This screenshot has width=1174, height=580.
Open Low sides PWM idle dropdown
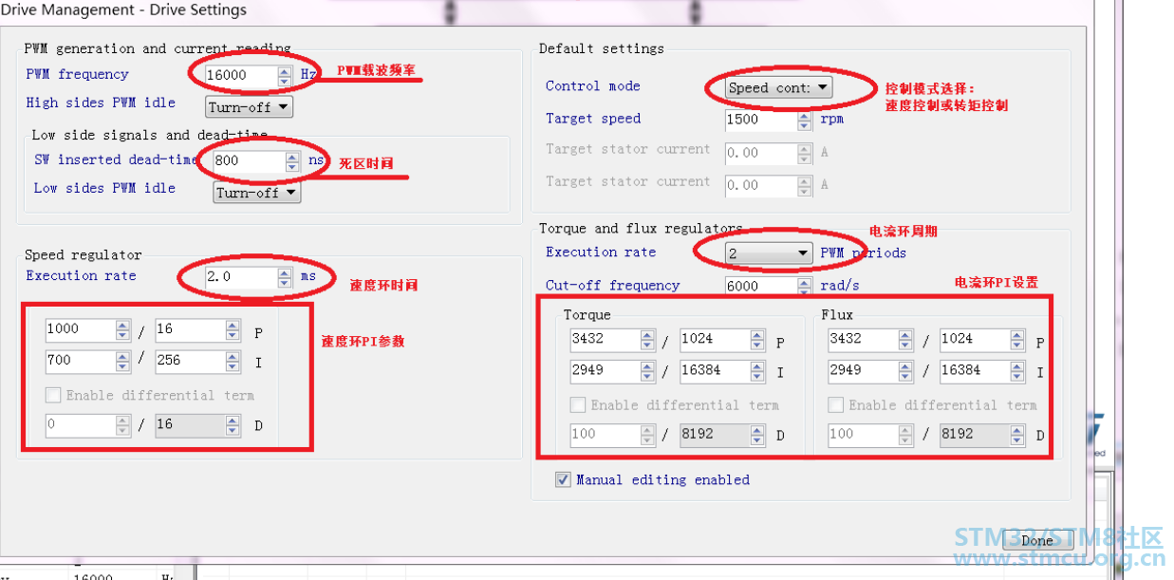[x=256, y=193]
